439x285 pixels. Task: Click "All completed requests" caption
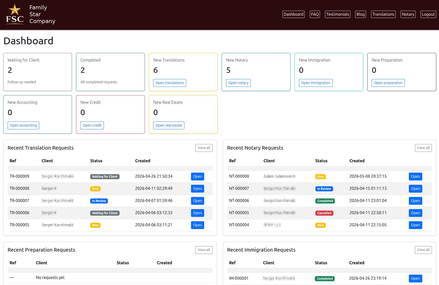(99, 82)
